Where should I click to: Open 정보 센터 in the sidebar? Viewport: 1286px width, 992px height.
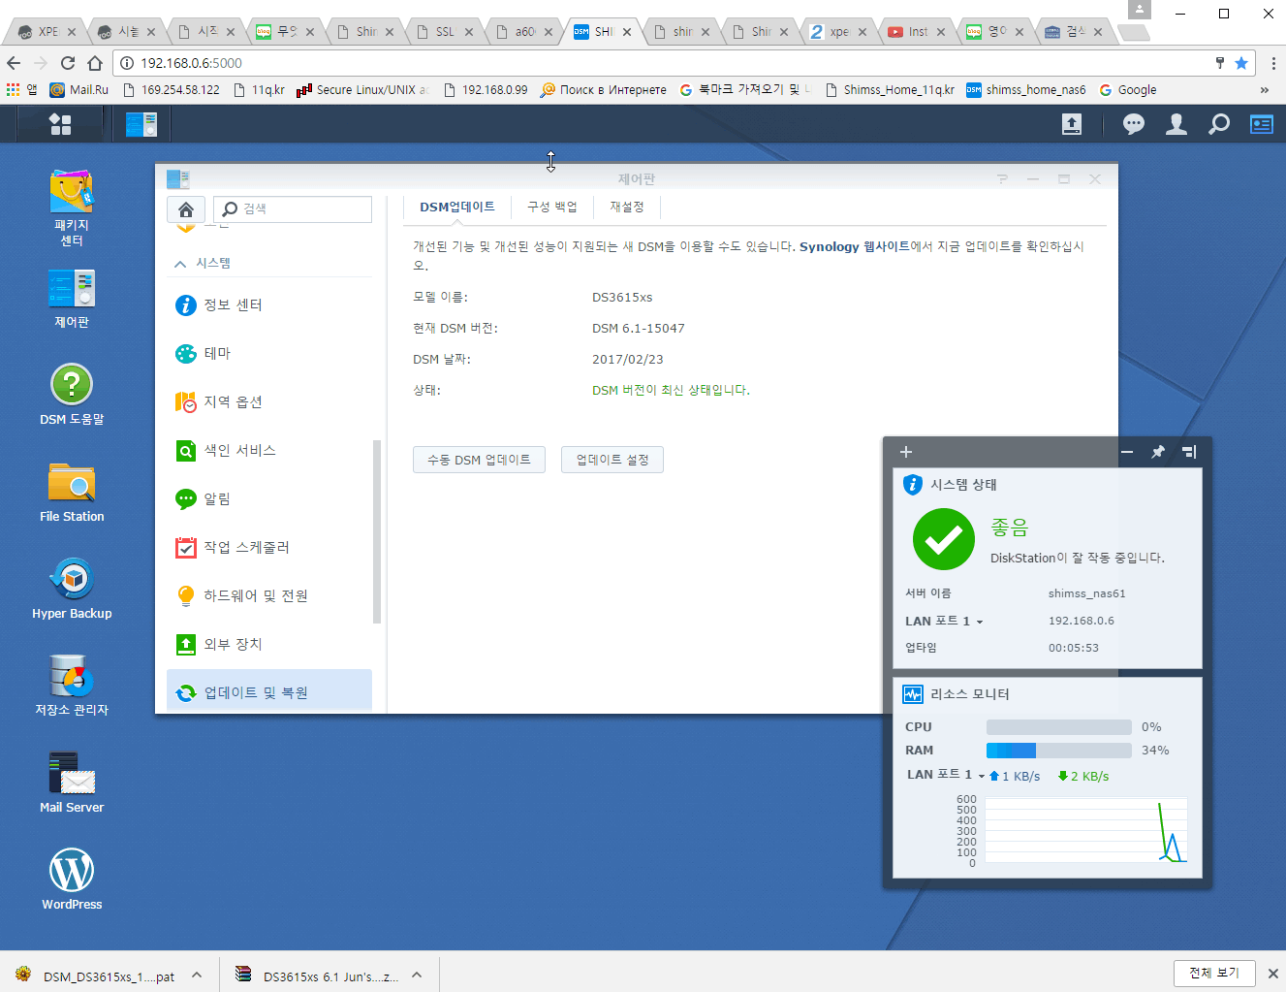[269, 304]
